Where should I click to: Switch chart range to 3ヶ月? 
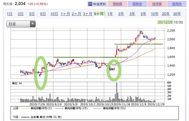tap(88, 14)
